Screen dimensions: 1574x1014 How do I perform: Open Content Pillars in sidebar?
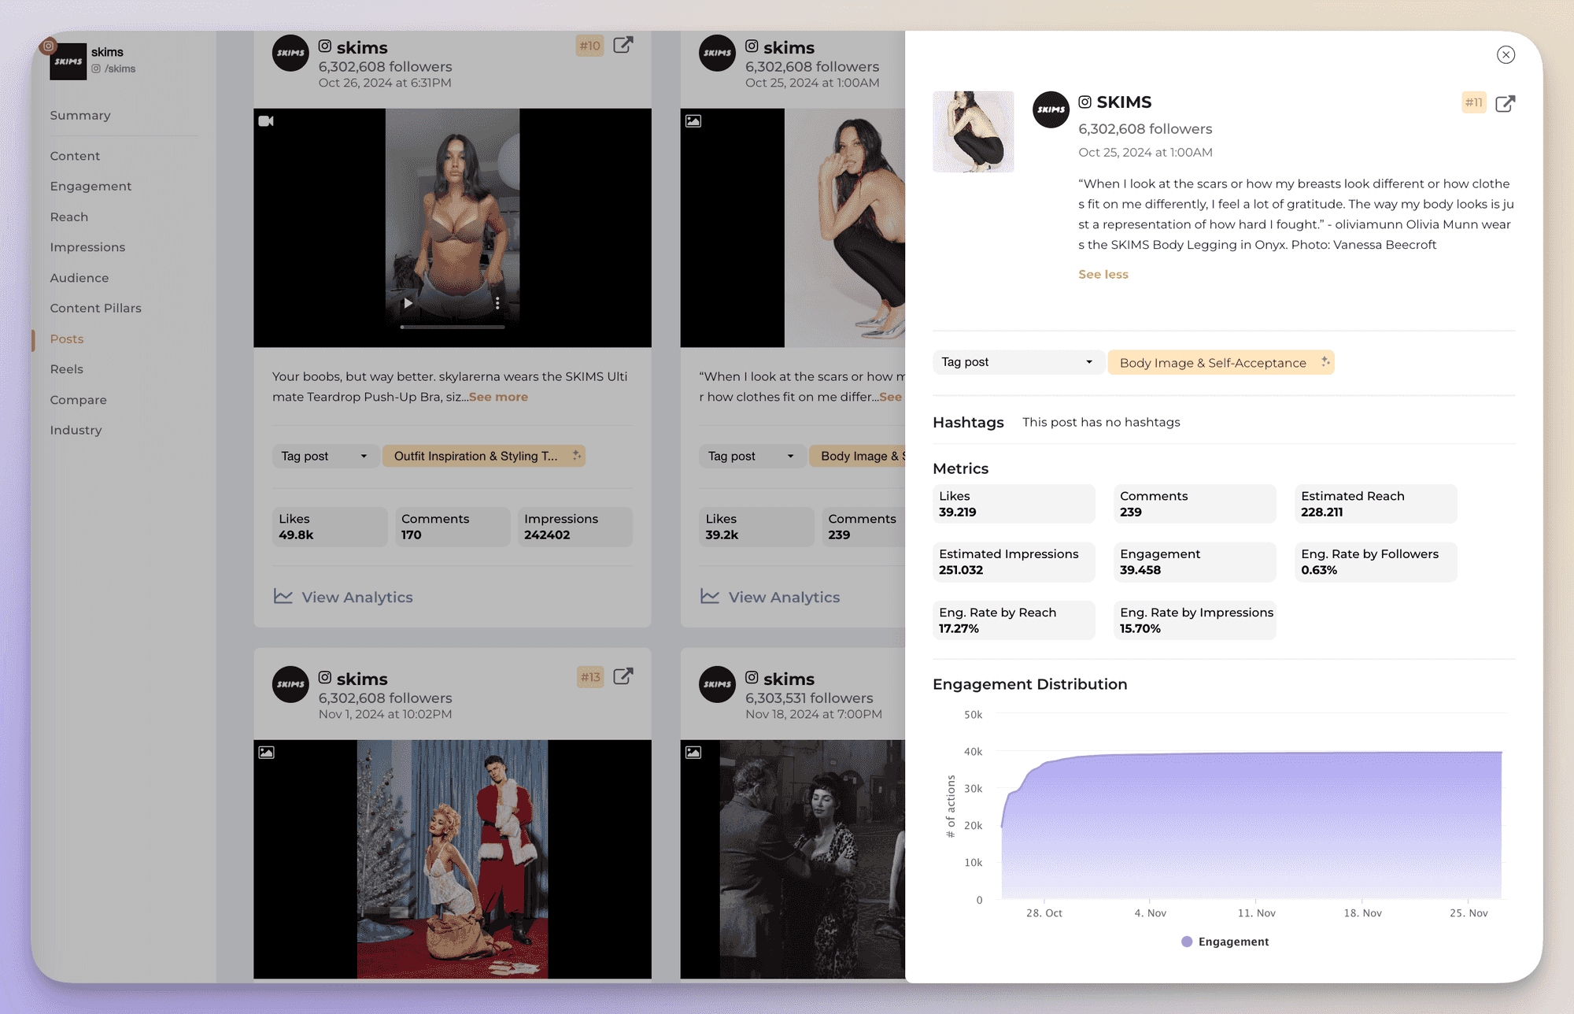[x=96, y=308]
